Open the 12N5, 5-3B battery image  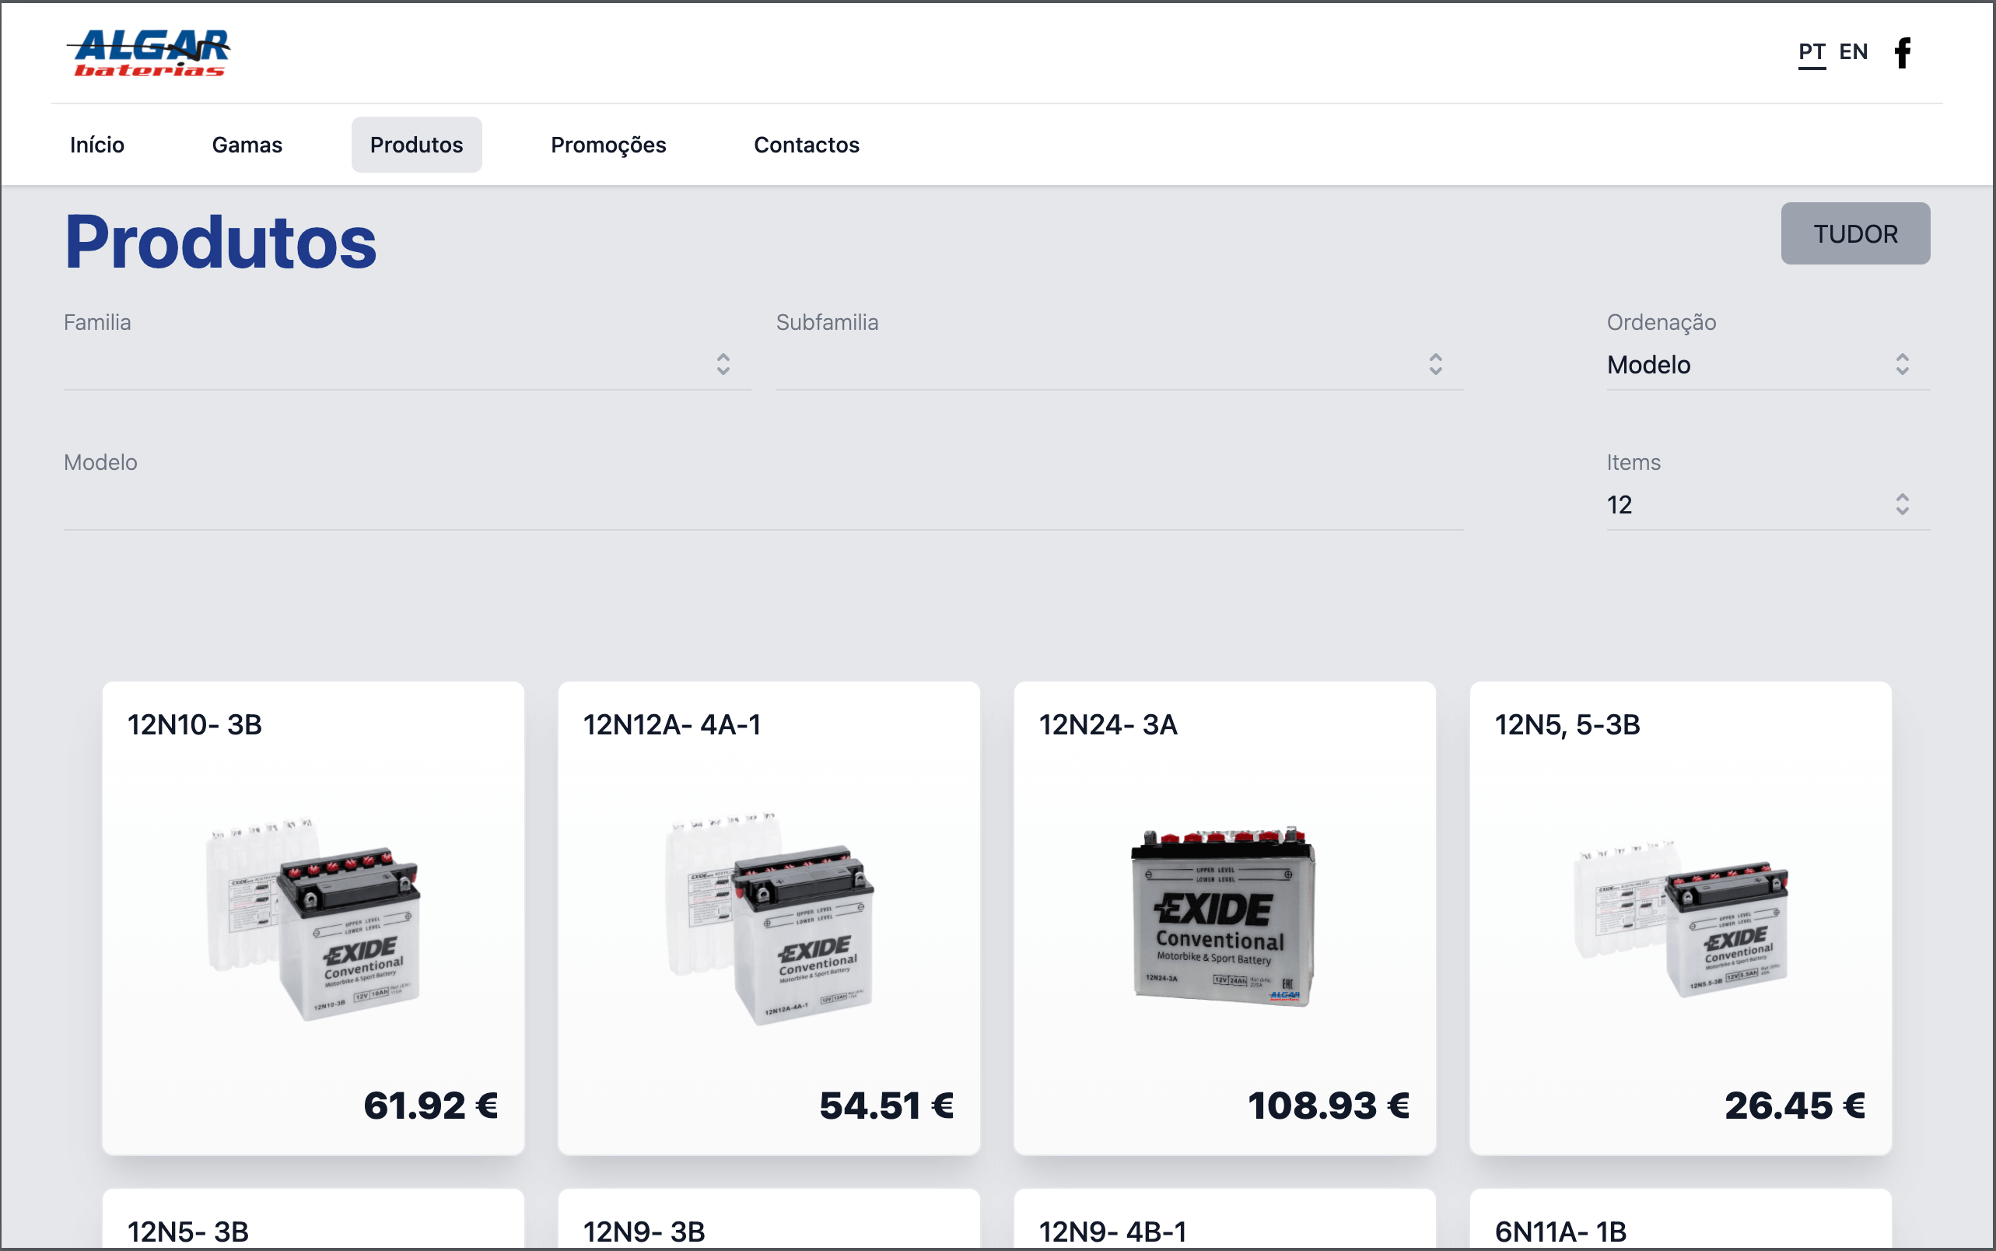pyautogui.click(x=1680, y=918)
